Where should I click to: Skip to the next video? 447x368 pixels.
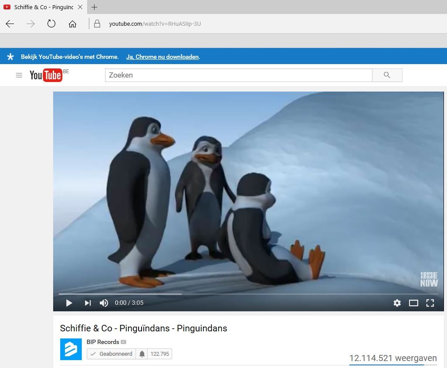click(x=88, y=303)
